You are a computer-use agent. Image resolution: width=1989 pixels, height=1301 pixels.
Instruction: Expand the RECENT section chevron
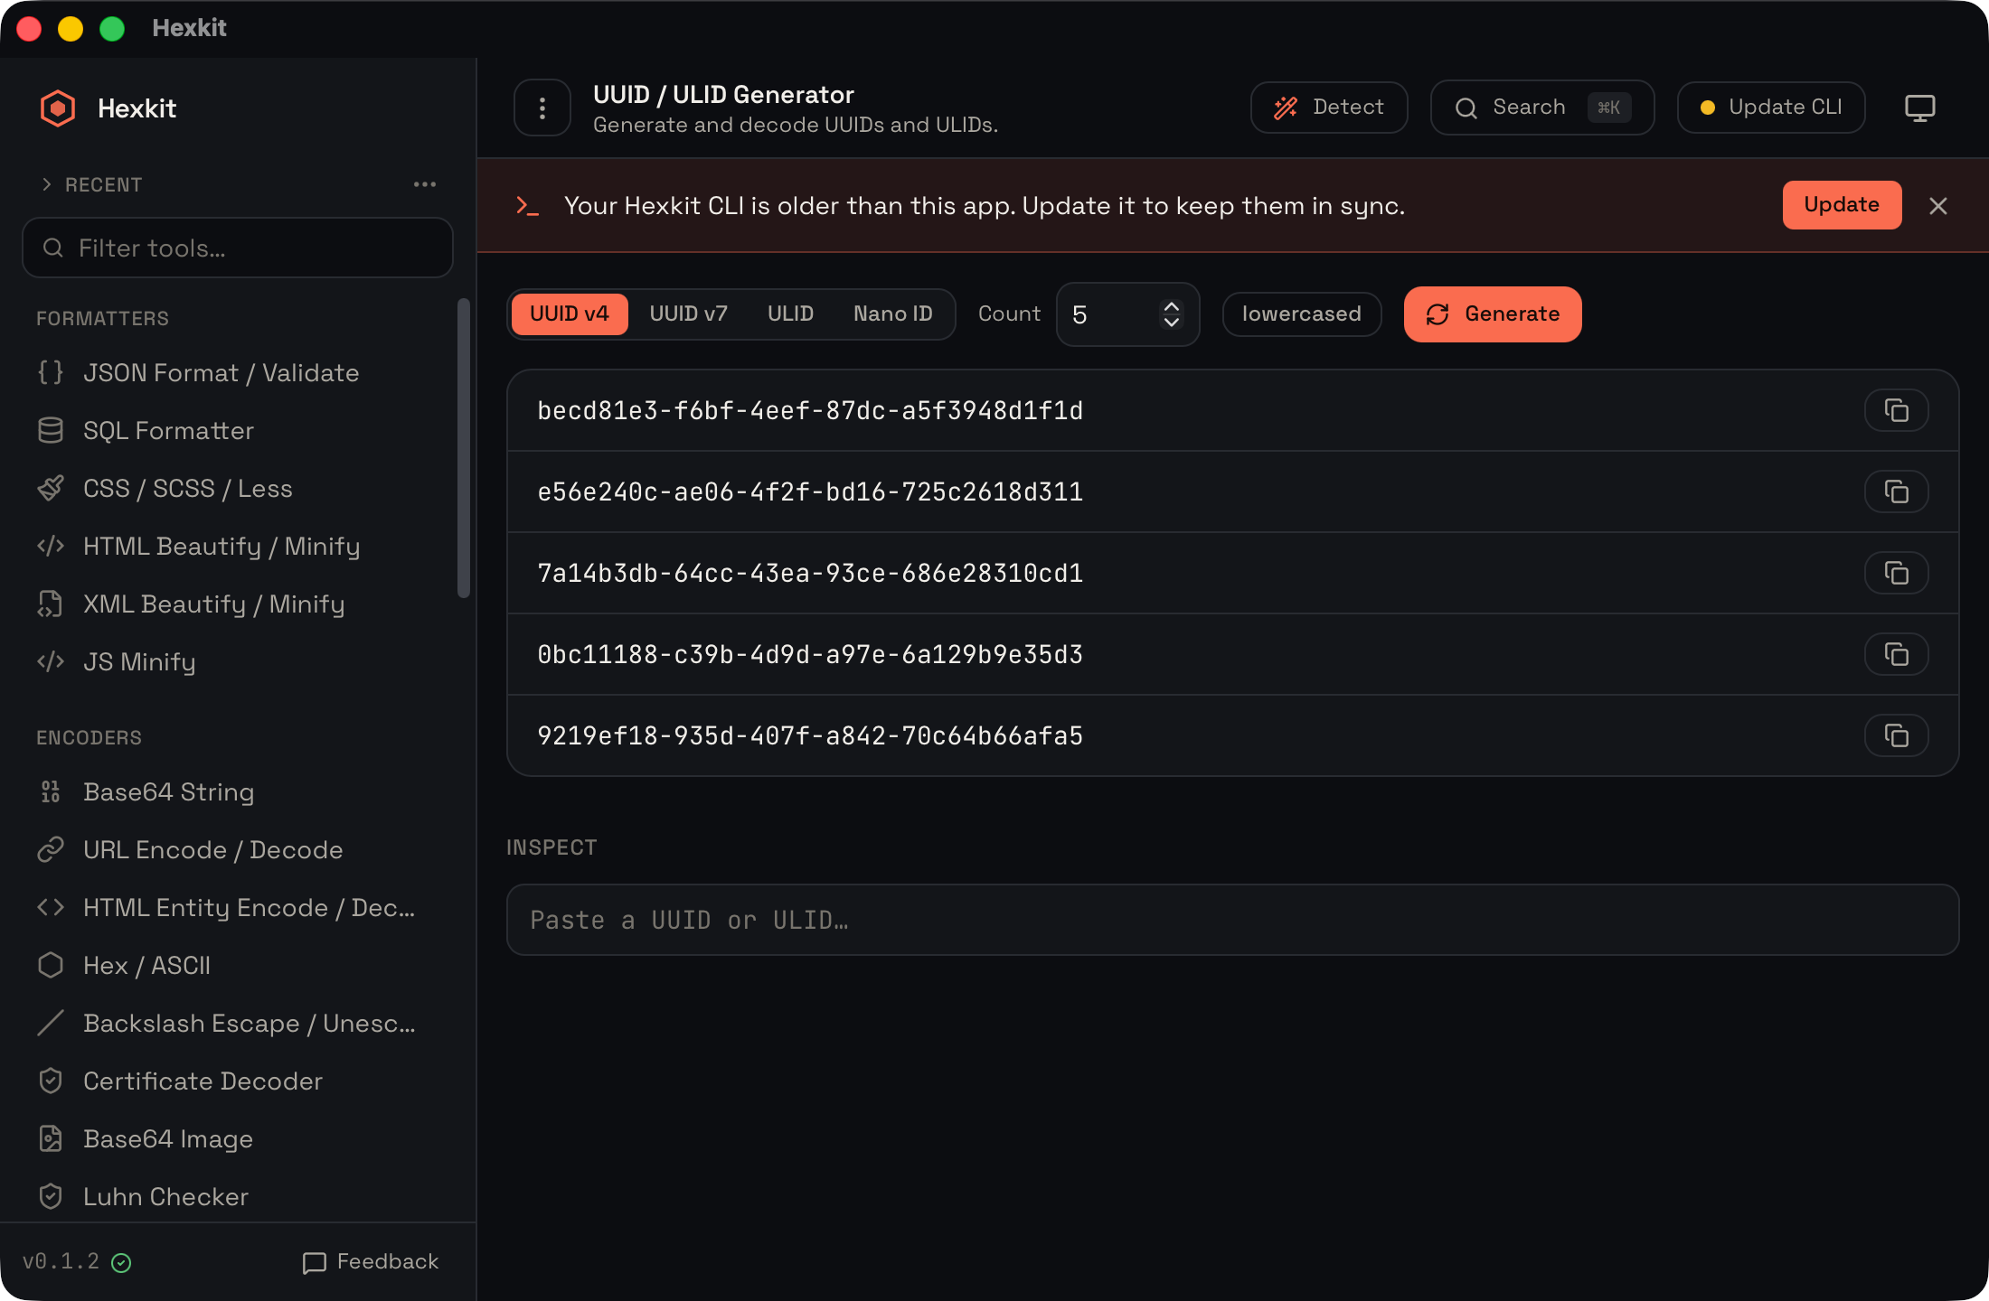point(47,184)
